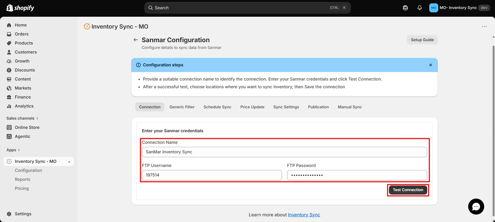
Task: Open the Sidekick assistant icon in top bar
Action: (x=405, y=8)
